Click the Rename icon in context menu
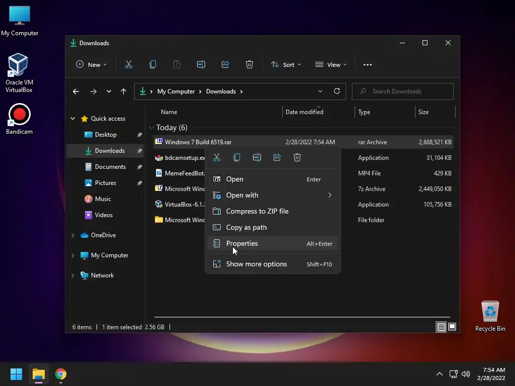 pyautogui.click(x=257, y=157)
